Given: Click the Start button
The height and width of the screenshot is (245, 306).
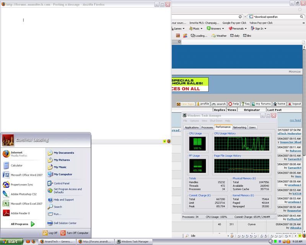Looking at the screenshot, I should pos(11,242).
